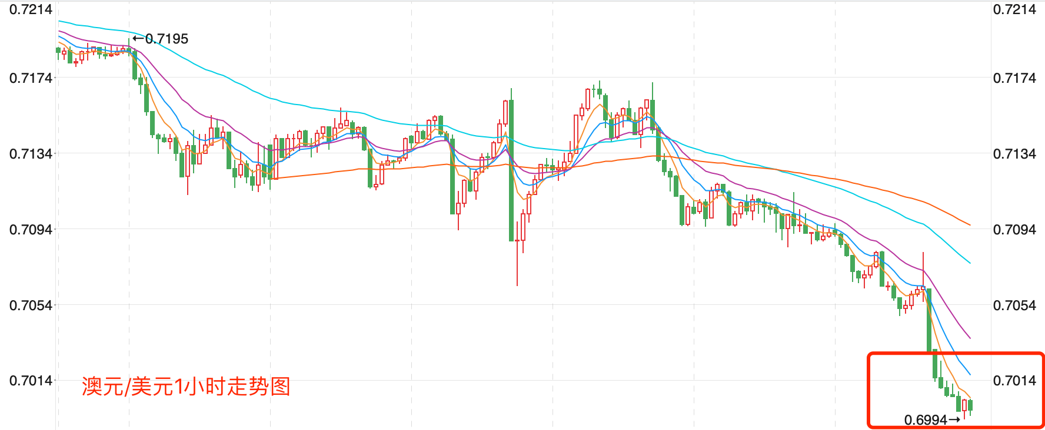Click the right axis 0.7174 label

[1014, 78]
